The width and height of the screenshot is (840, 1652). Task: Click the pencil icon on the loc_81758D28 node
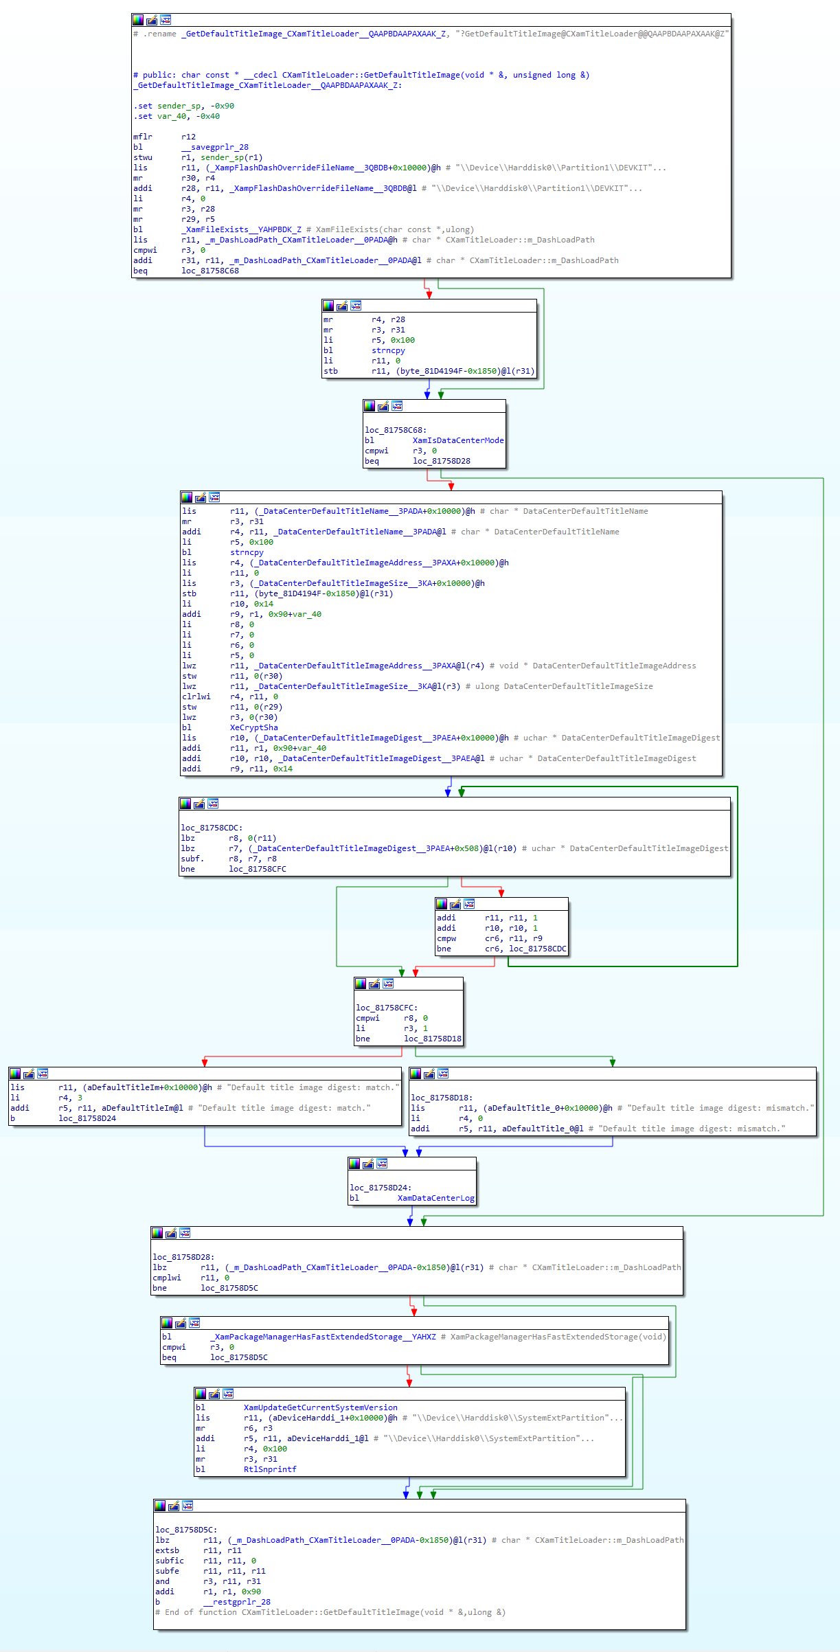pyautogui.click(x=171, y=1233)
